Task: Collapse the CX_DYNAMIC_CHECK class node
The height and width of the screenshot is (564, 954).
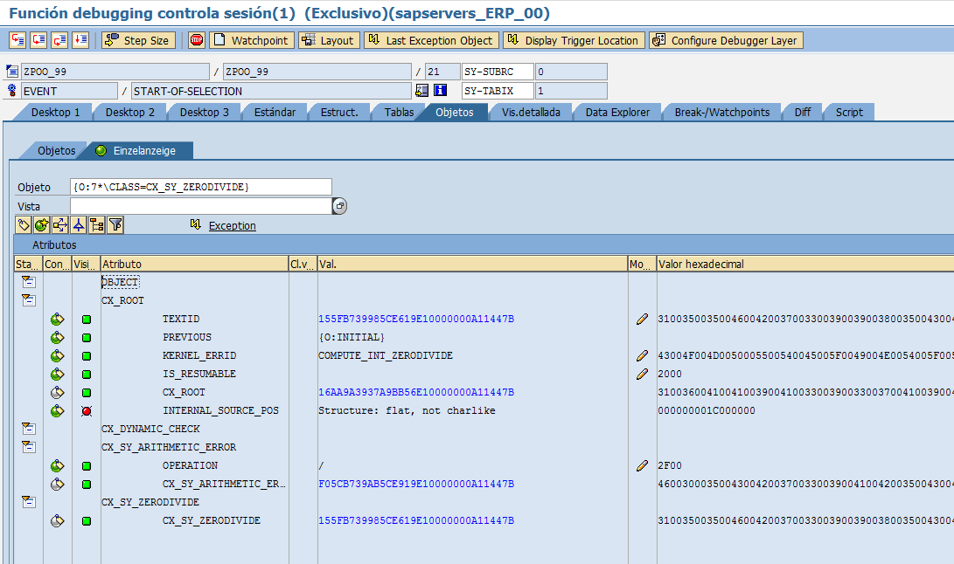Action: tap(28, 429)
